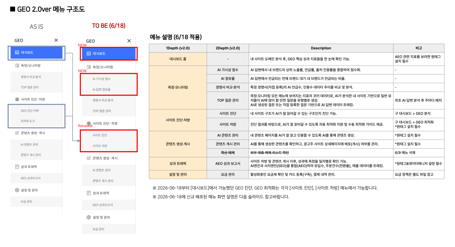The height and width of the screenshot is (247, 455).
Task: Click 측정/모니터링 label in AS IS menu
Action: tap(31, 66)
